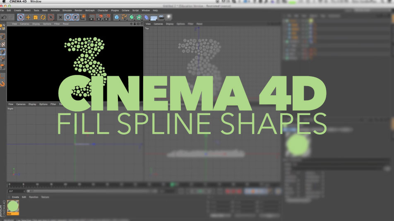
Task: Open Right viewport Cameras menu
Action: (x=21, y=104)
